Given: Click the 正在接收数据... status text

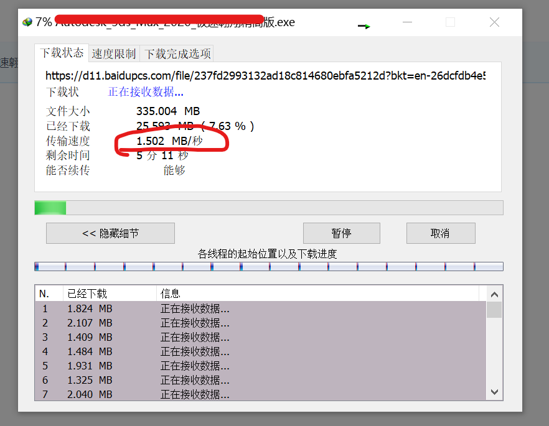Looking at the screenshot, I should 146,91.
